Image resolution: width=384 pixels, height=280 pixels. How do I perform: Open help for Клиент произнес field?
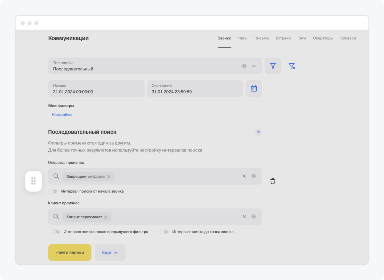254,217
